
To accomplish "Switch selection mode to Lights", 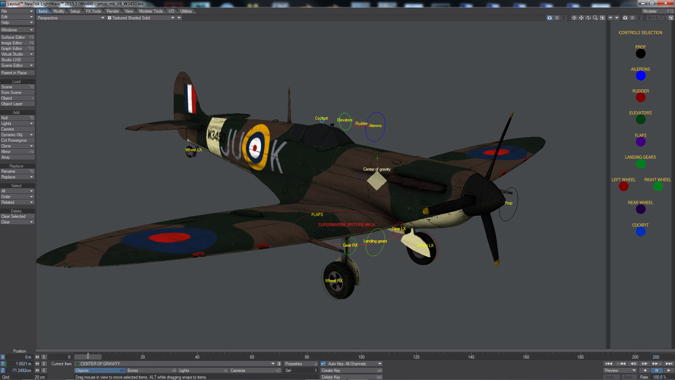I will tap(203, 370).
